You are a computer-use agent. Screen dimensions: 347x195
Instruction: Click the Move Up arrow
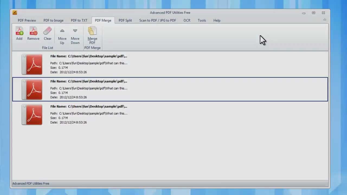[x=62, y=31]
